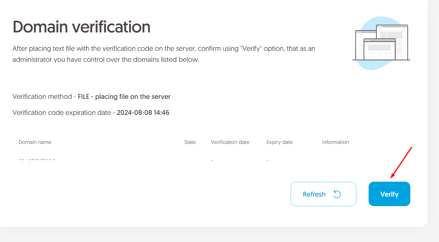Click the browser windows illustration
Image resolution: width=439 pixels, height=242 pixels.
[381, 43]
